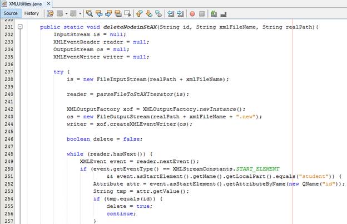Click 'String realPath' parameter
The width and height of the screenshot is (347, 224).
287,27
